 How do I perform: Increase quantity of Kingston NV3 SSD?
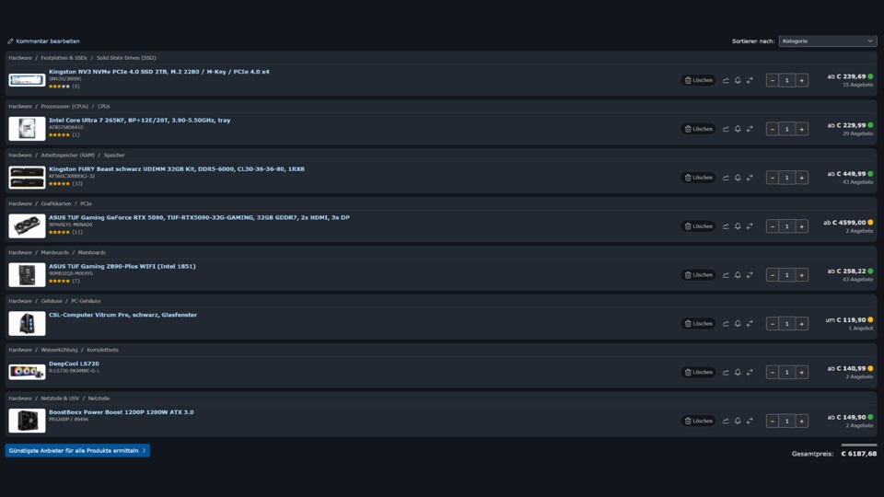tap(801, 81)
